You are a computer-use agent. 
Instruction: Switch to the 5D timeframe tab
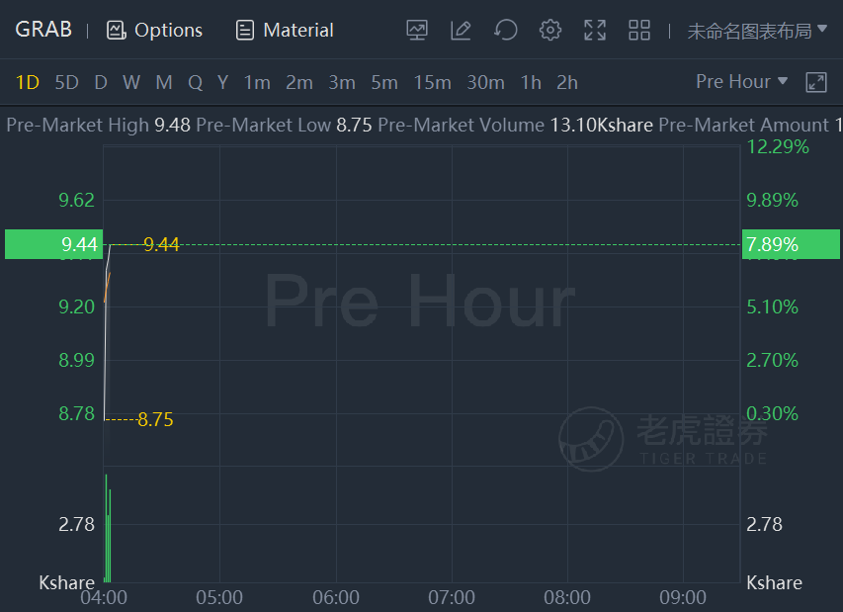[66, 83]
